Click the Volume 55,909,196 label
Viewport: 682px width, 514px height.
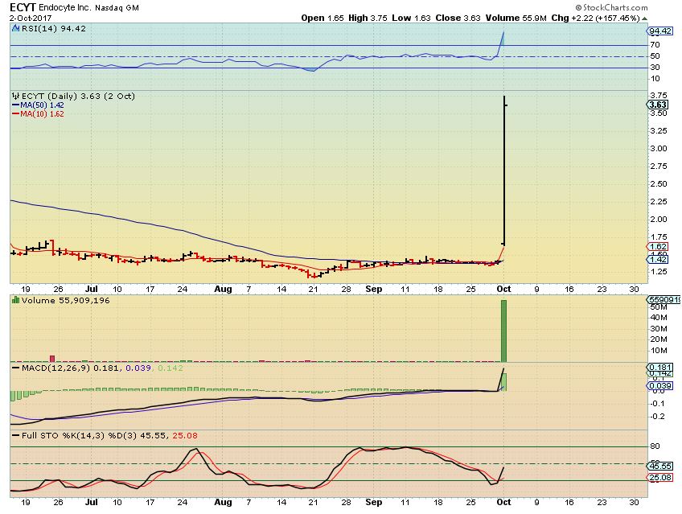point(66,301)
